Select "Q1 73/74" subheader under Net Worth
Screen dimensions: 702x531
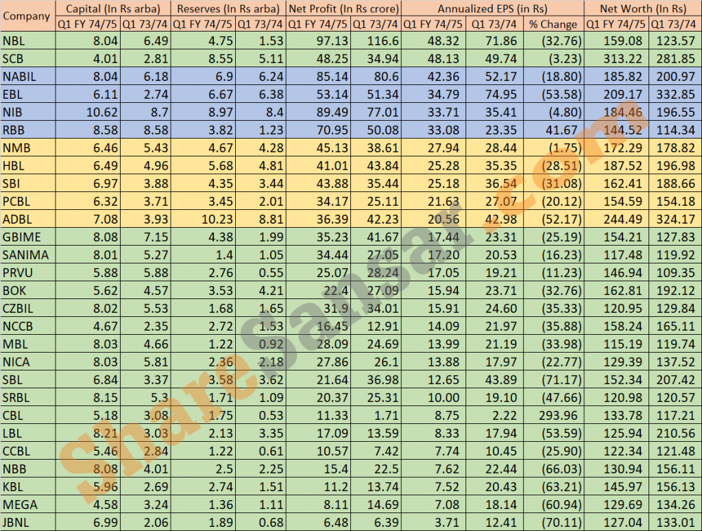[x=675, y=24]
